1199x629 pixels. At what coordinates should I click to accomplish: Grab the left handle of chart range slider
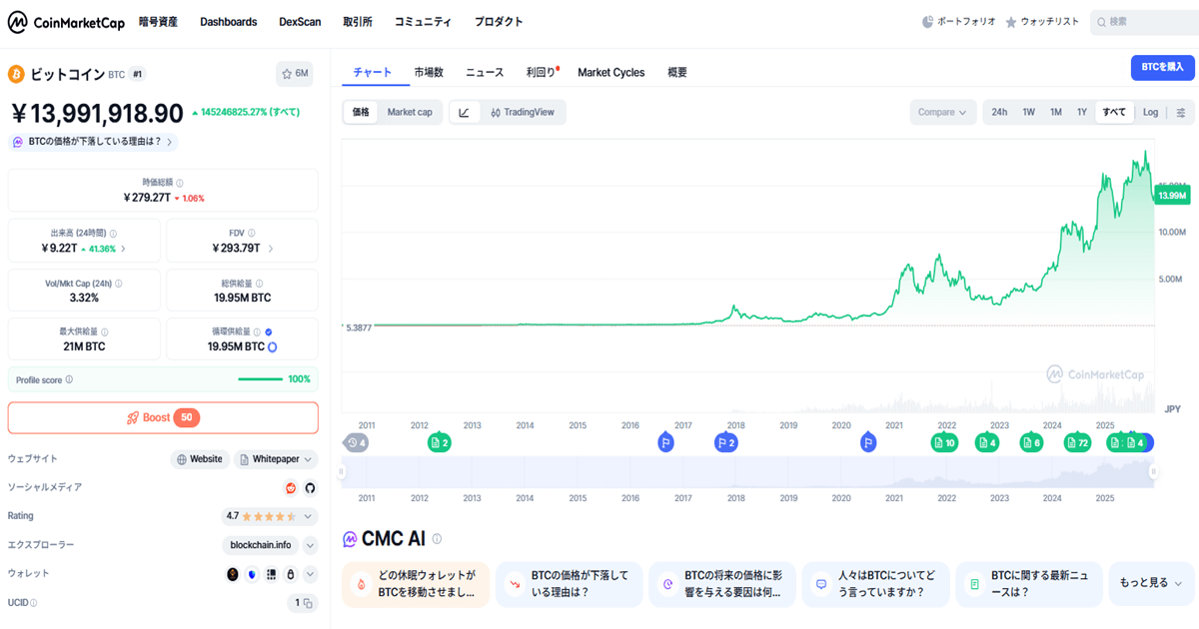[x=342, y=471]
